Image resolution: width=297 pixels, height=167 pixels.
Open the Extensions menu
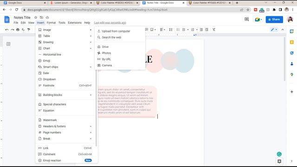(75, 23)
